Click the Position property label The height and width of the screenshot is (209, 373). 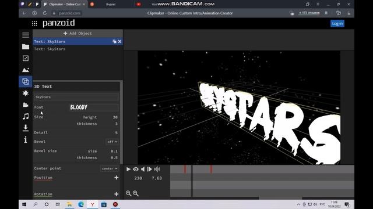coord(43,178)
